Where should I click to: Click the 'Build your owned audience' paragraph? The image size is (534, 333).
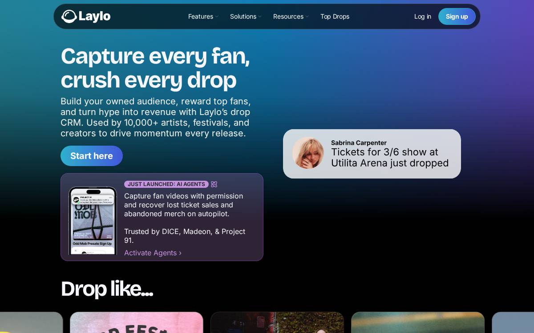[x=156, y=117]
